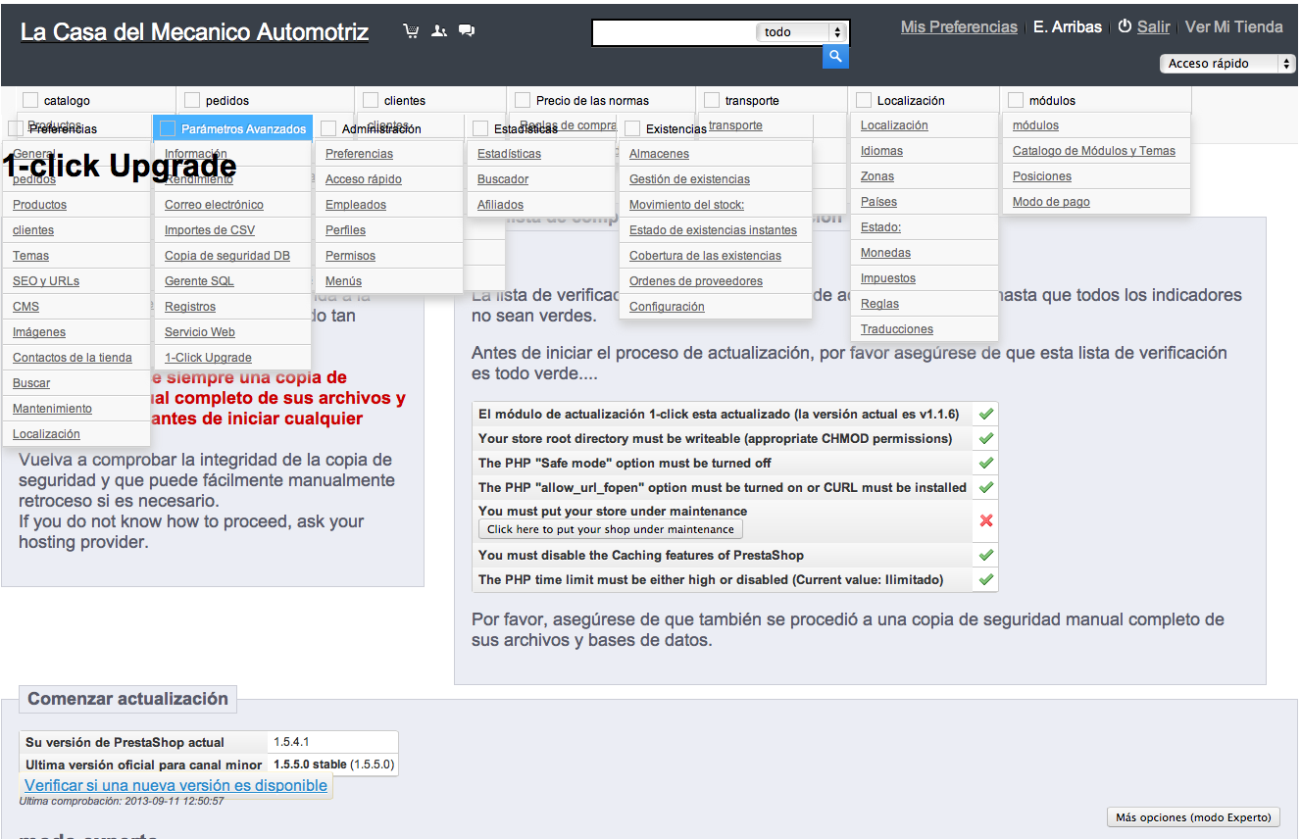Open the Monedas link
The height and width of the screenshot is (839, 1301).
tap(885, 253)
